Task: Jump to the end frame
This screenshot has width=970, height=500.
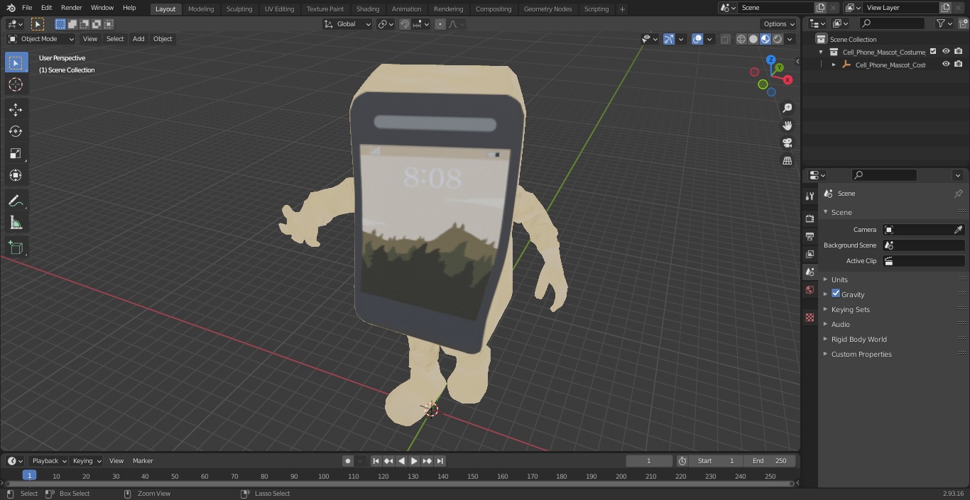Action: coord(440,461)
